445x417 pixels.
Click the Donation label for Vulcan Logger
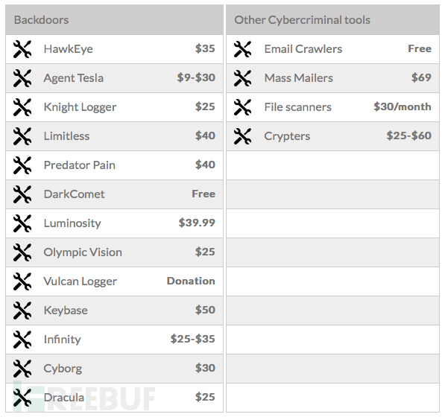pos(191,281)
